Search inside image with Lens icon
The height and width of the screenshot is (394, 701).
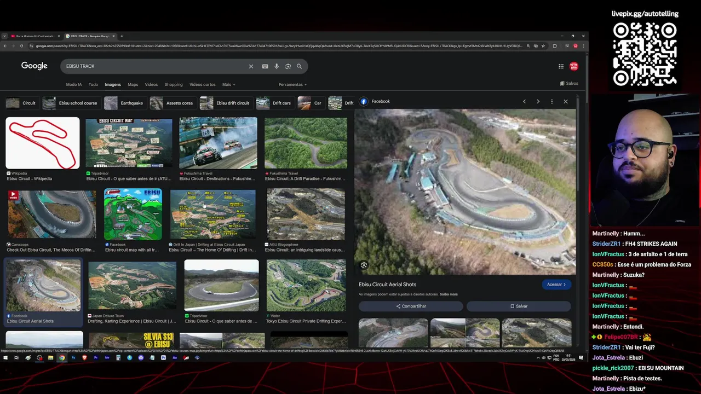click(x=364, y=265)
